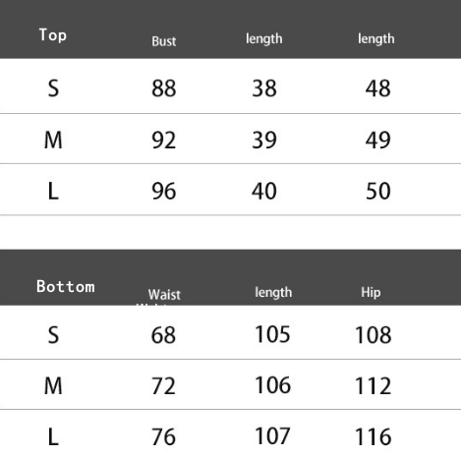
Task: Click the Top table header label
Action: point(53,35)
